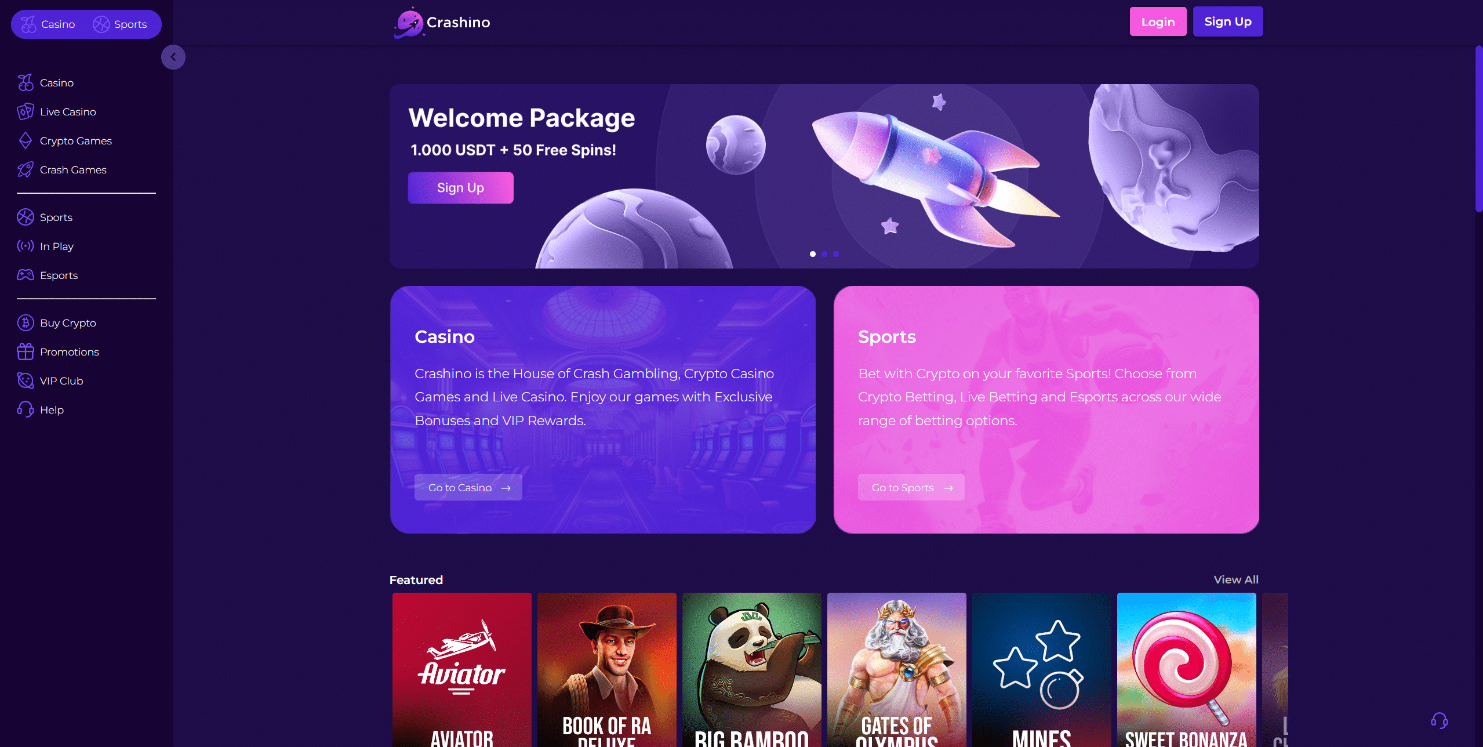
Task: Select the Crypto Games diamond icon
Action: pos(26,140)
